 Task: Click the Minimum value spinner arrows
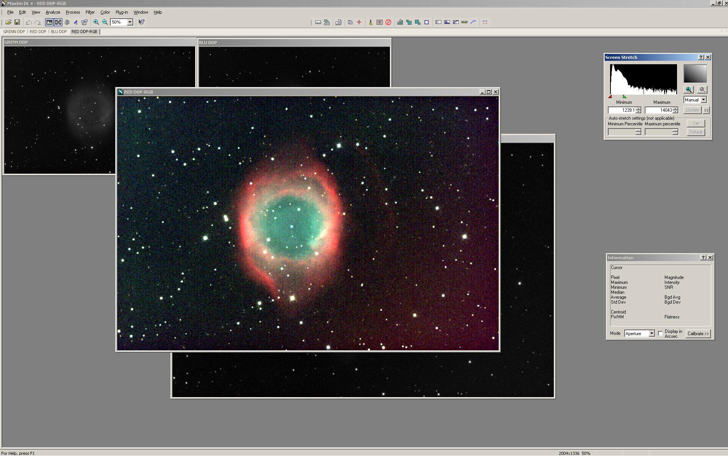click(x=638, y=110)
